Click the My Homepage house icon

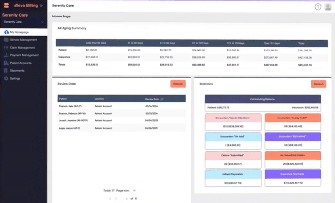pyautogui.click(x=6, y=32)
